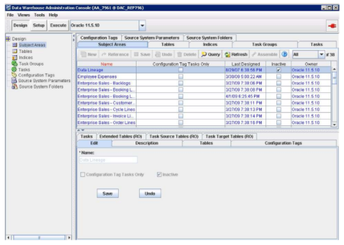The width and height of the screenshot is (344, 245).
Task: Click the Design view button
Action: [20, 25]
